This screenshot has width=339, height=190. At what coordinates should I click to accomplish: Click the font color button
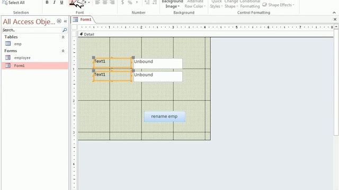pos(72,3)
